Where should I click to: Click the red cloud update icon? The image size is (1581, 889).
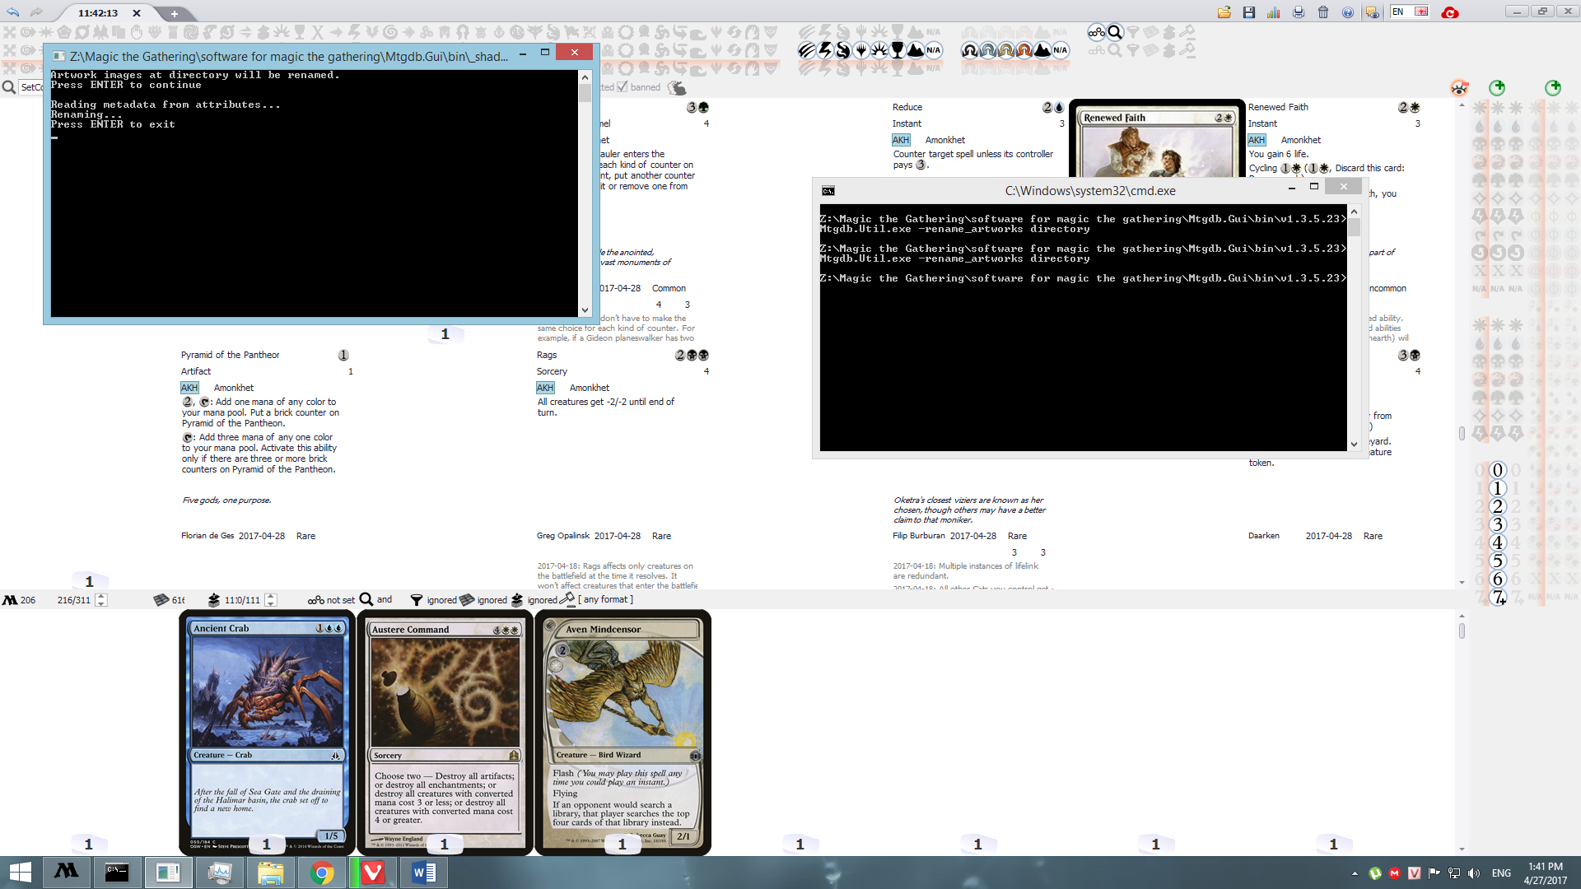(x=1450, y=12)
